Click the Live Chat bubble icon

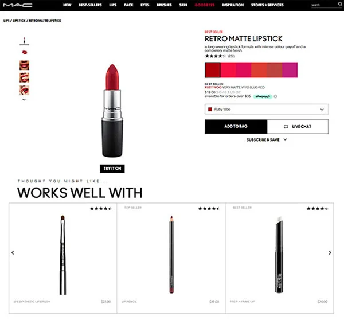286,127
